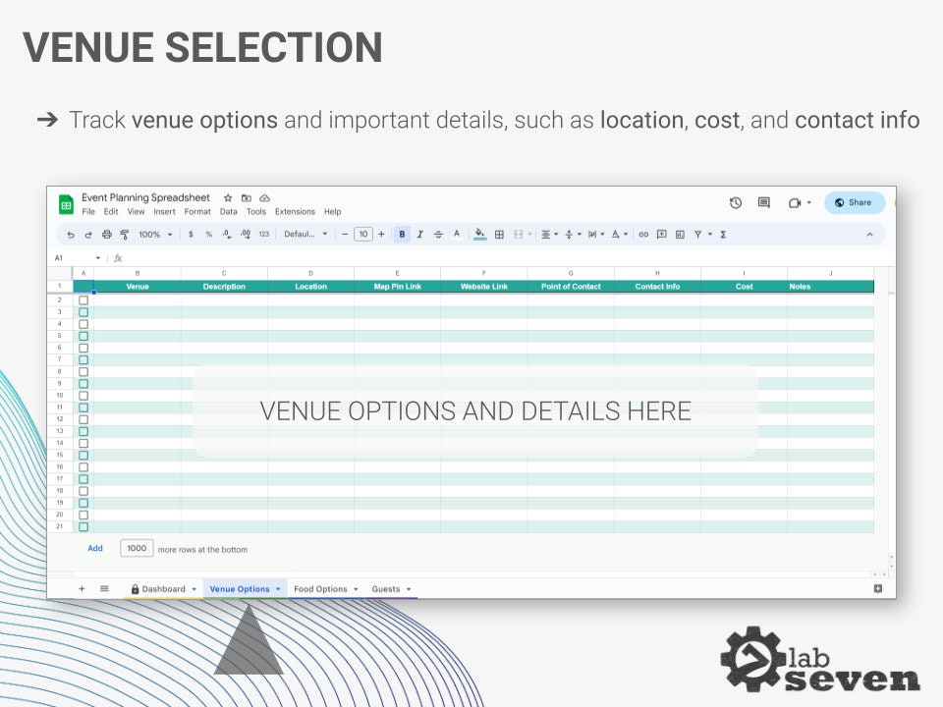The image size is (943, 707).
Task: Click the Create filter icon
Action: (x=697, y=235)
